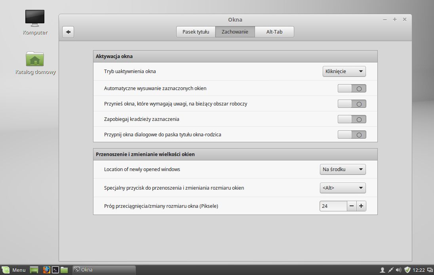Launch Firefox from the panel
The image size is (434, 275).
[46, 270]
